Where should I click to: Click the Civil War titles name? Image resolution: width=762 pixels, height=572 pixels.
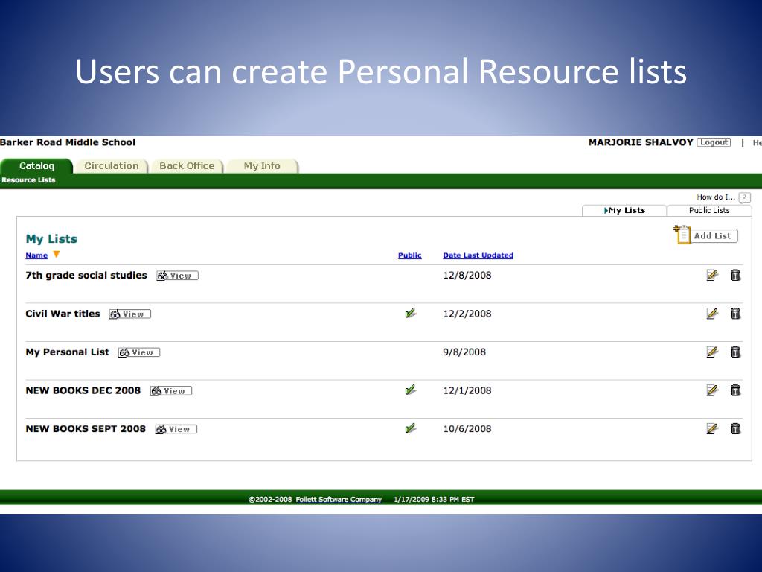(x=63, y=314)
